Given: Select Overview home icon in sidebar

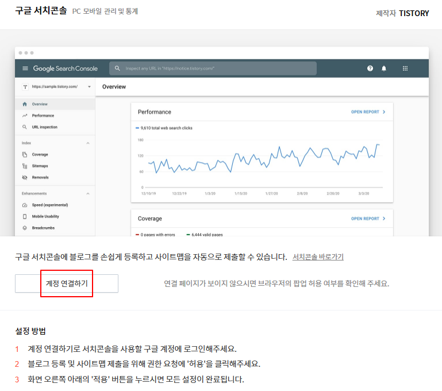Looking at the screenshot, I should coord(25,104).
